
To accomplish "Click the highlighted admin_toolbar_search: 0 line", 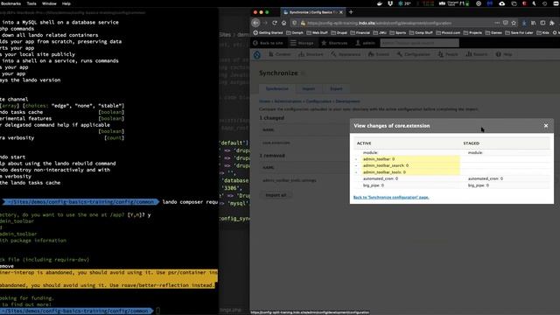I will tap(410, 165).
